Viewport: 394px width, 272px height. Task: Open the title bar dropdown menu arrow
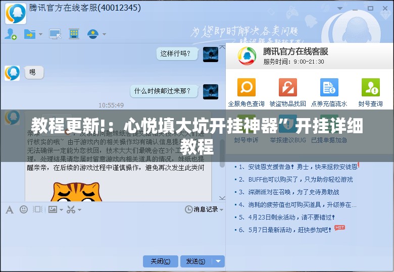point(340,8)
